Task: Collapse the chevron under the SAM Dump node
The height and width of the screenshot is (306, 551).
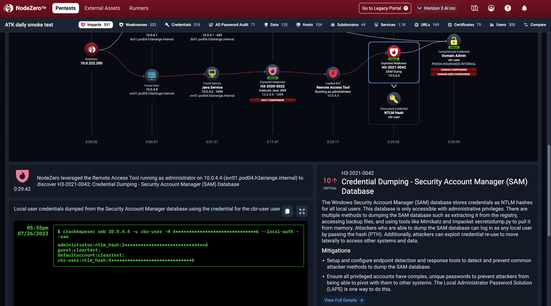Action: pyautogui.click(x=393, y=86)
